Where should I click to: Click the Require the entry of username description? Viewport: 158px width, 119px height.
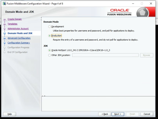point(95,40)
